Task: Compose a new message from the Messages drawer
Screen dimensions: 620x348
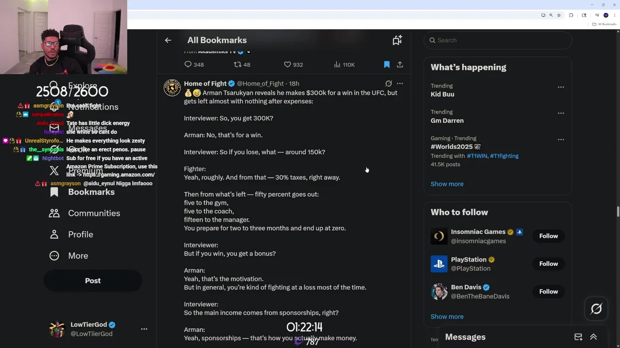Action: click(578, 337)
